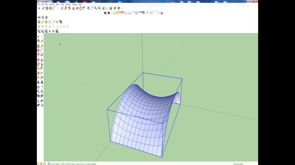The width and height of the screenshot is (295, 165).
Task: Open the current layer dropdown
Action: click(x=153, y=13)
